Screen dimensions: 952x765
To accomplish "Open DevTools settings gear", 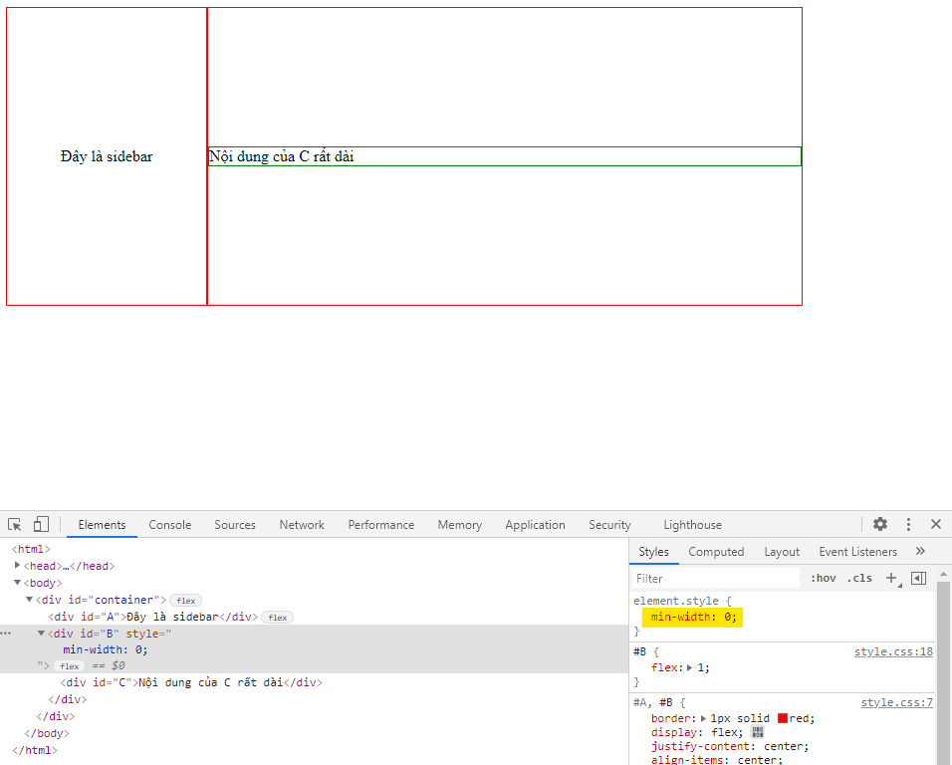I will (879, 524).
